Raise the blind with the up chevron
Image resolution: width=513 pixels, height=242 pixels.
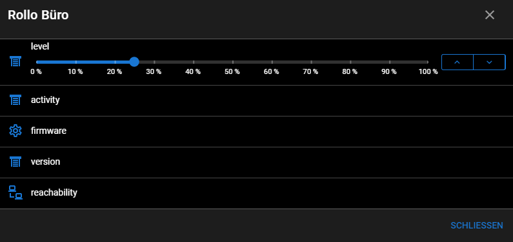458,62
